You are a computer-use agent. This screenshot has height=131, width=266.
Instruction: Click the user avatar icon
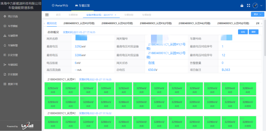tap(255, 5)
